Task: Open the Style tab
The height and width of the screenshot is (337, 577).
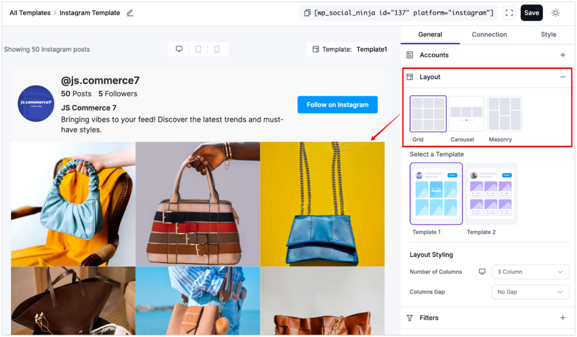Action: pos(548,34)
